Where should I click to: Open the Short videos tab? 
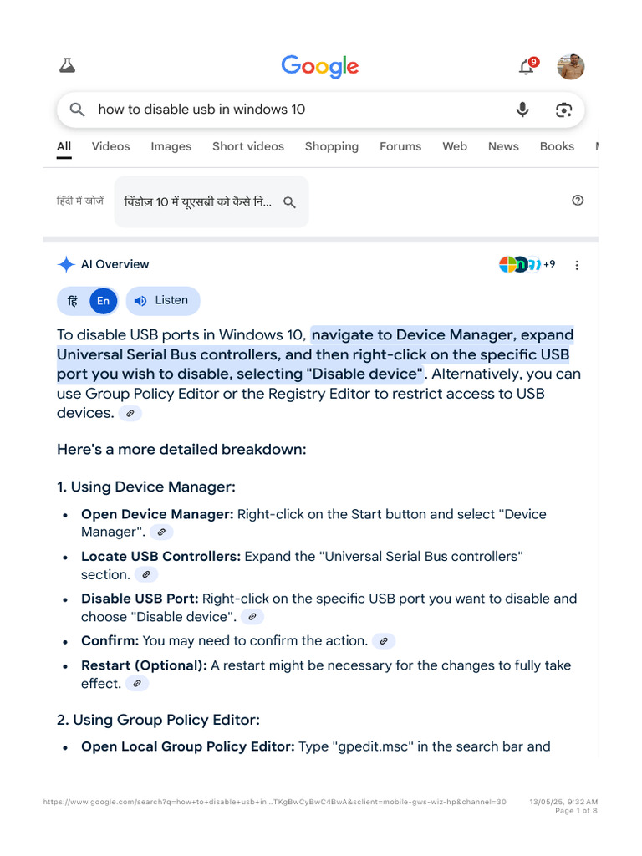point(248,146)
